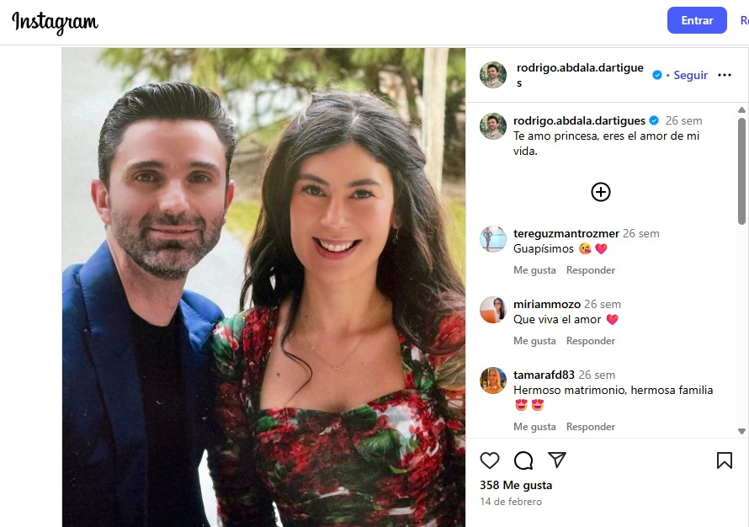This screenshot has height=527, width=749.
Task: Load more comments with plus circle
Action: [600, 192]
